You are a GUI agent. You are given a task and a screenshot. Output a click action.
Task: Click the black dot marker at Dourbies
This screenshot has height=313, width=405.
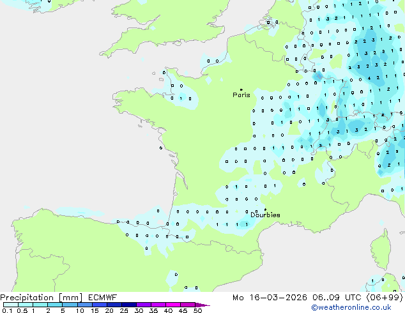(266, 210)
